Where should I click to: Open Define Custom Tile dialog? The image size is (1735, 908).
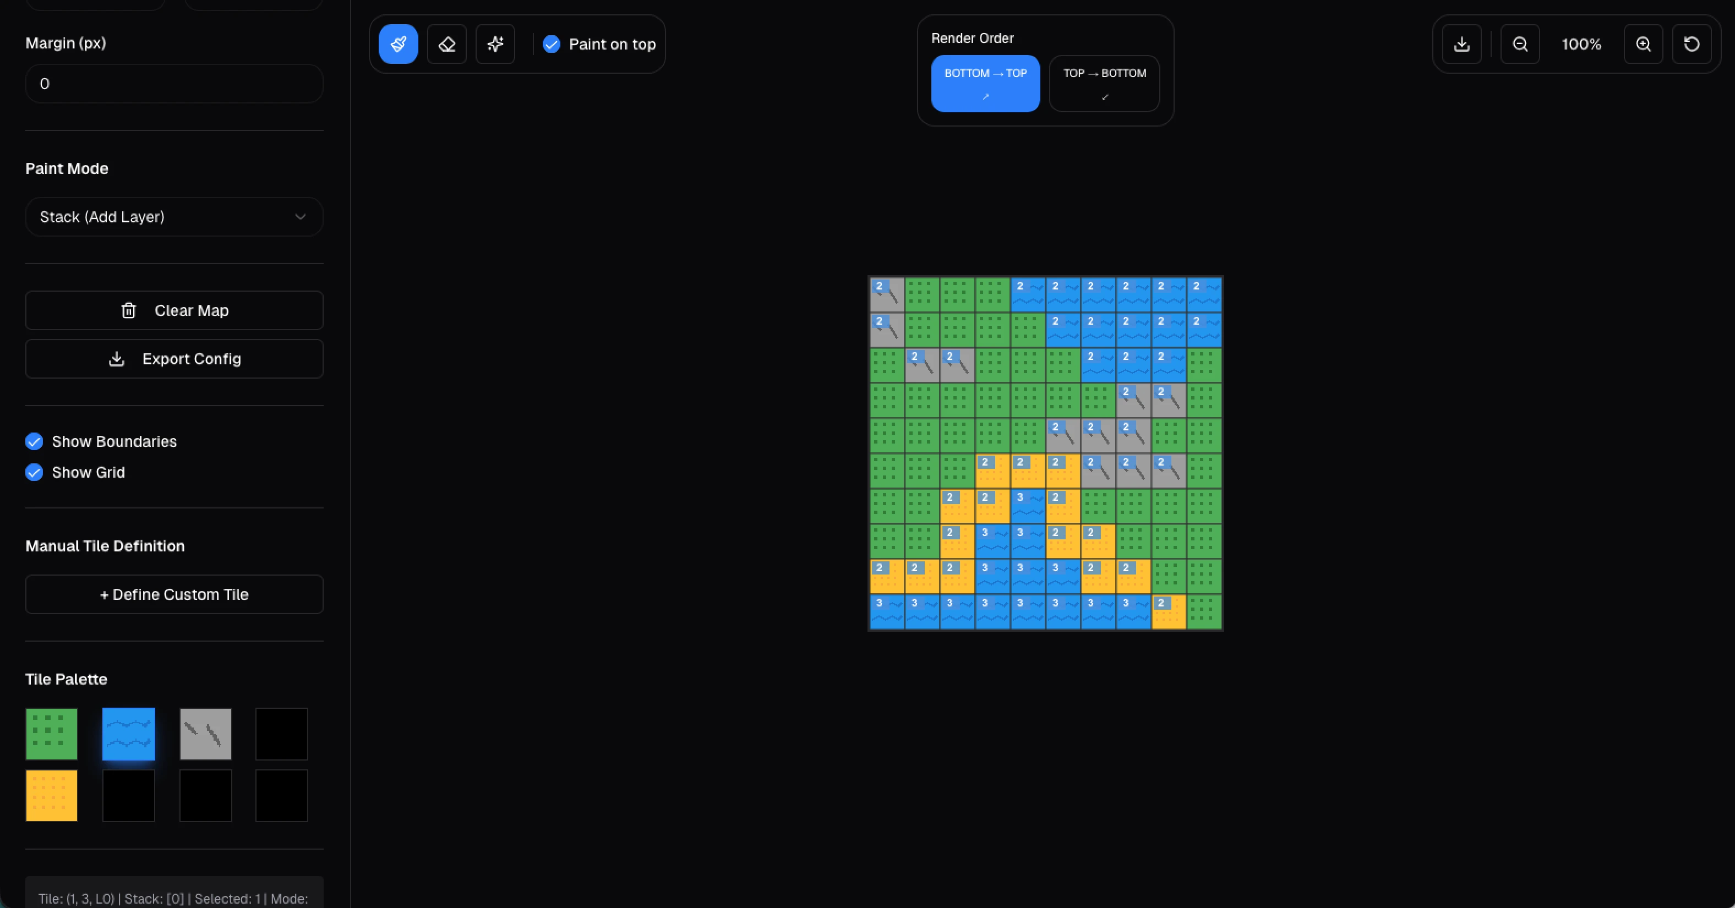(x=174, y=594)
